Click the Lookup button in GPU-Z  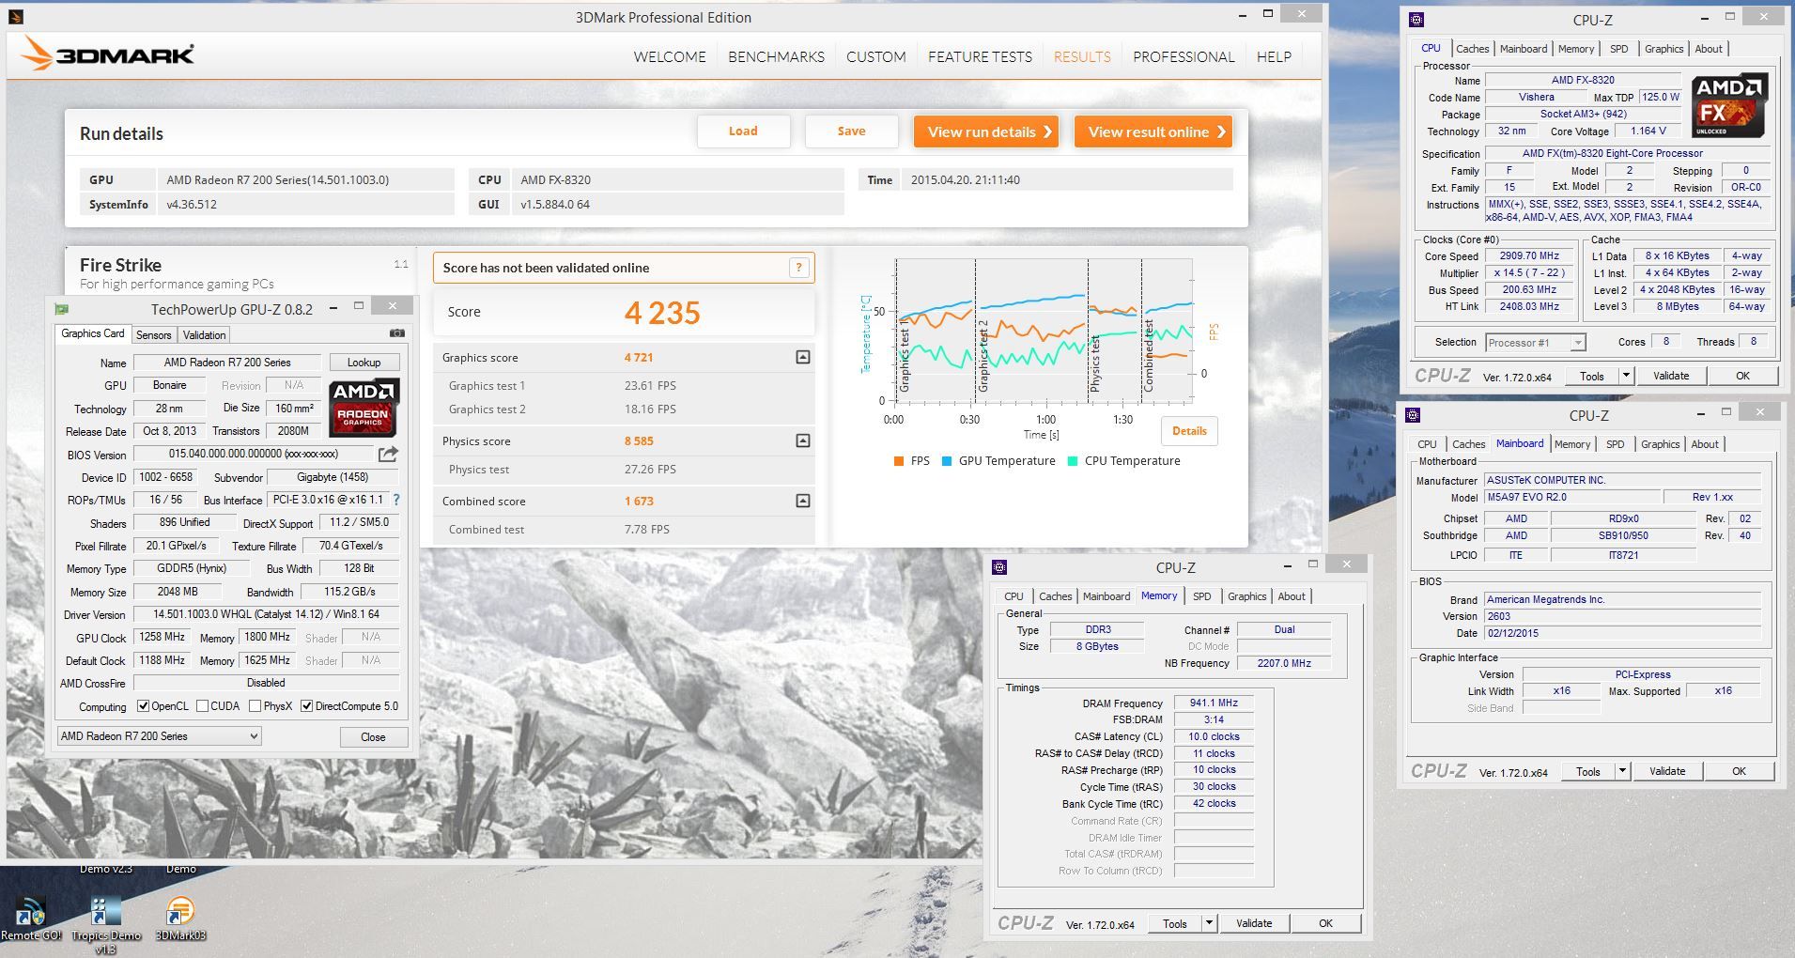tap(364, 363)
